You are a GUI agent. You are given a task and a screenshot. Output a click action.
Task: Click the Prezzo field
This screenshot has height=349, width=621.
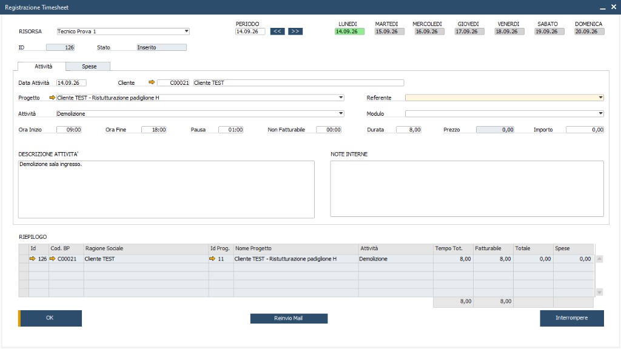click(495, 130)
